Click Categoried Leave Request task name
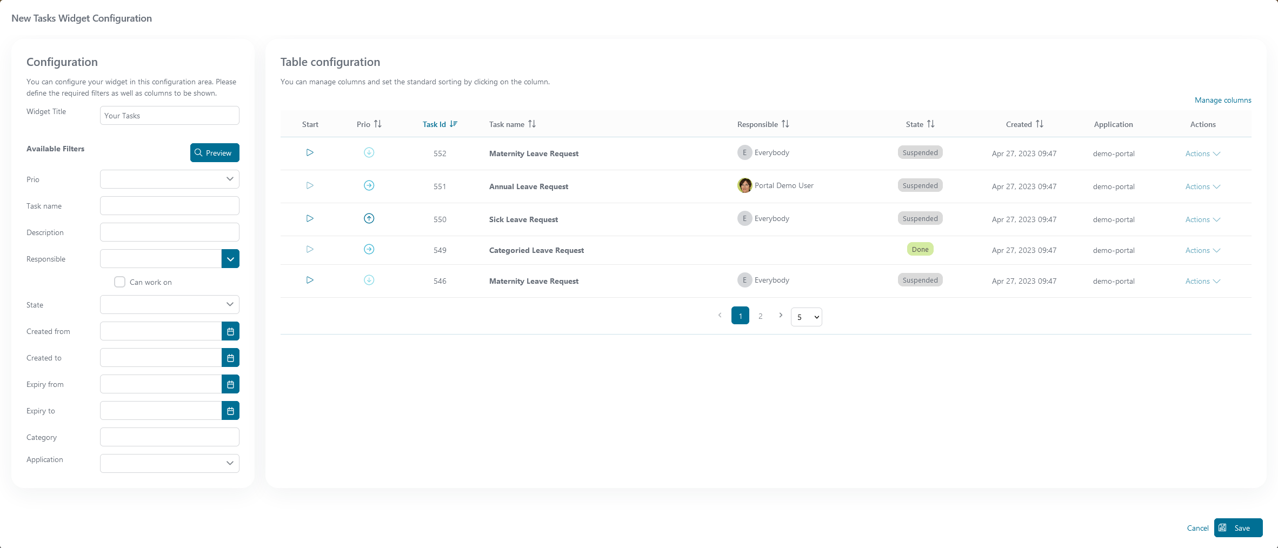The image size is (1278, 548). click(x=536, y=250)
